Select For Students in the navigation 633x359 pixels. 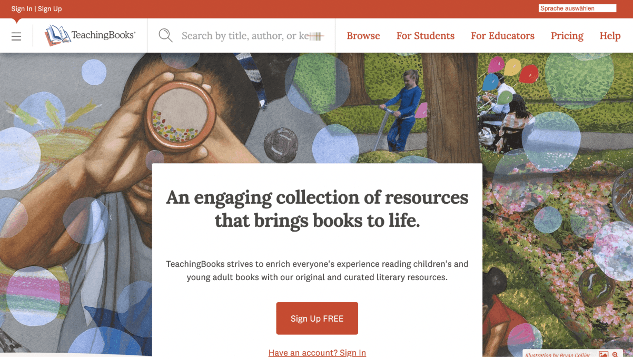(x=425, y=35)
